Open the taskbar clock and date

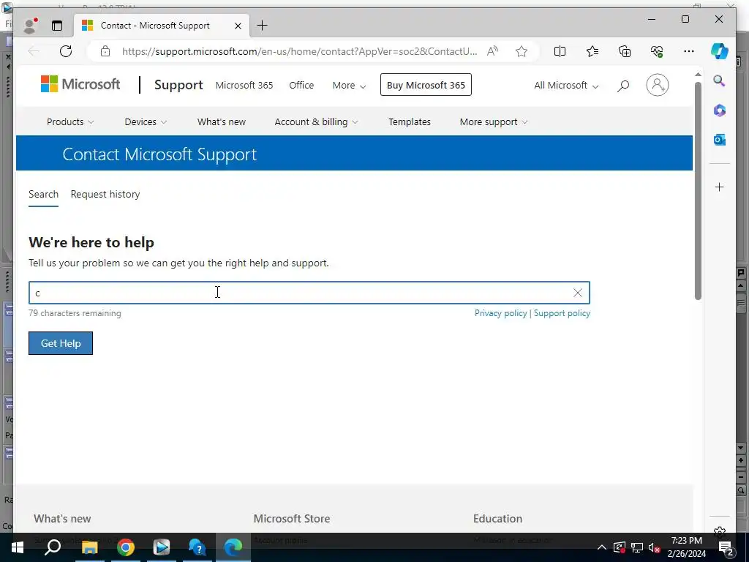686,547
